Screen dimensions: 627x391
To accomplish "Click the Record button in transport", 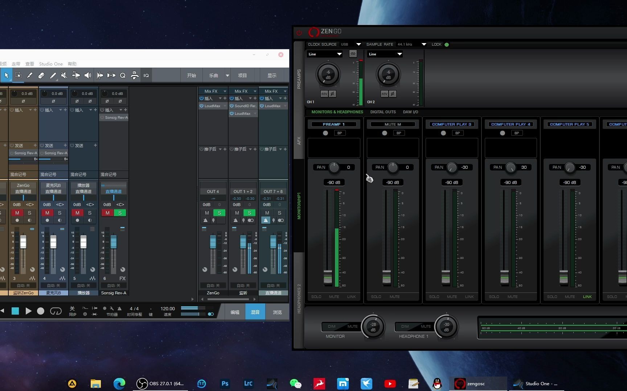I will [x=41, y=311].
